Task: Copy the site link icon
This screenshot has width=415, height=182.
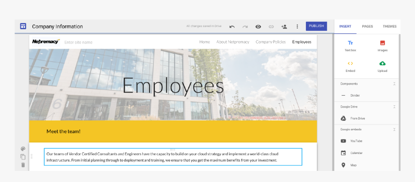Action: [271, 27]
